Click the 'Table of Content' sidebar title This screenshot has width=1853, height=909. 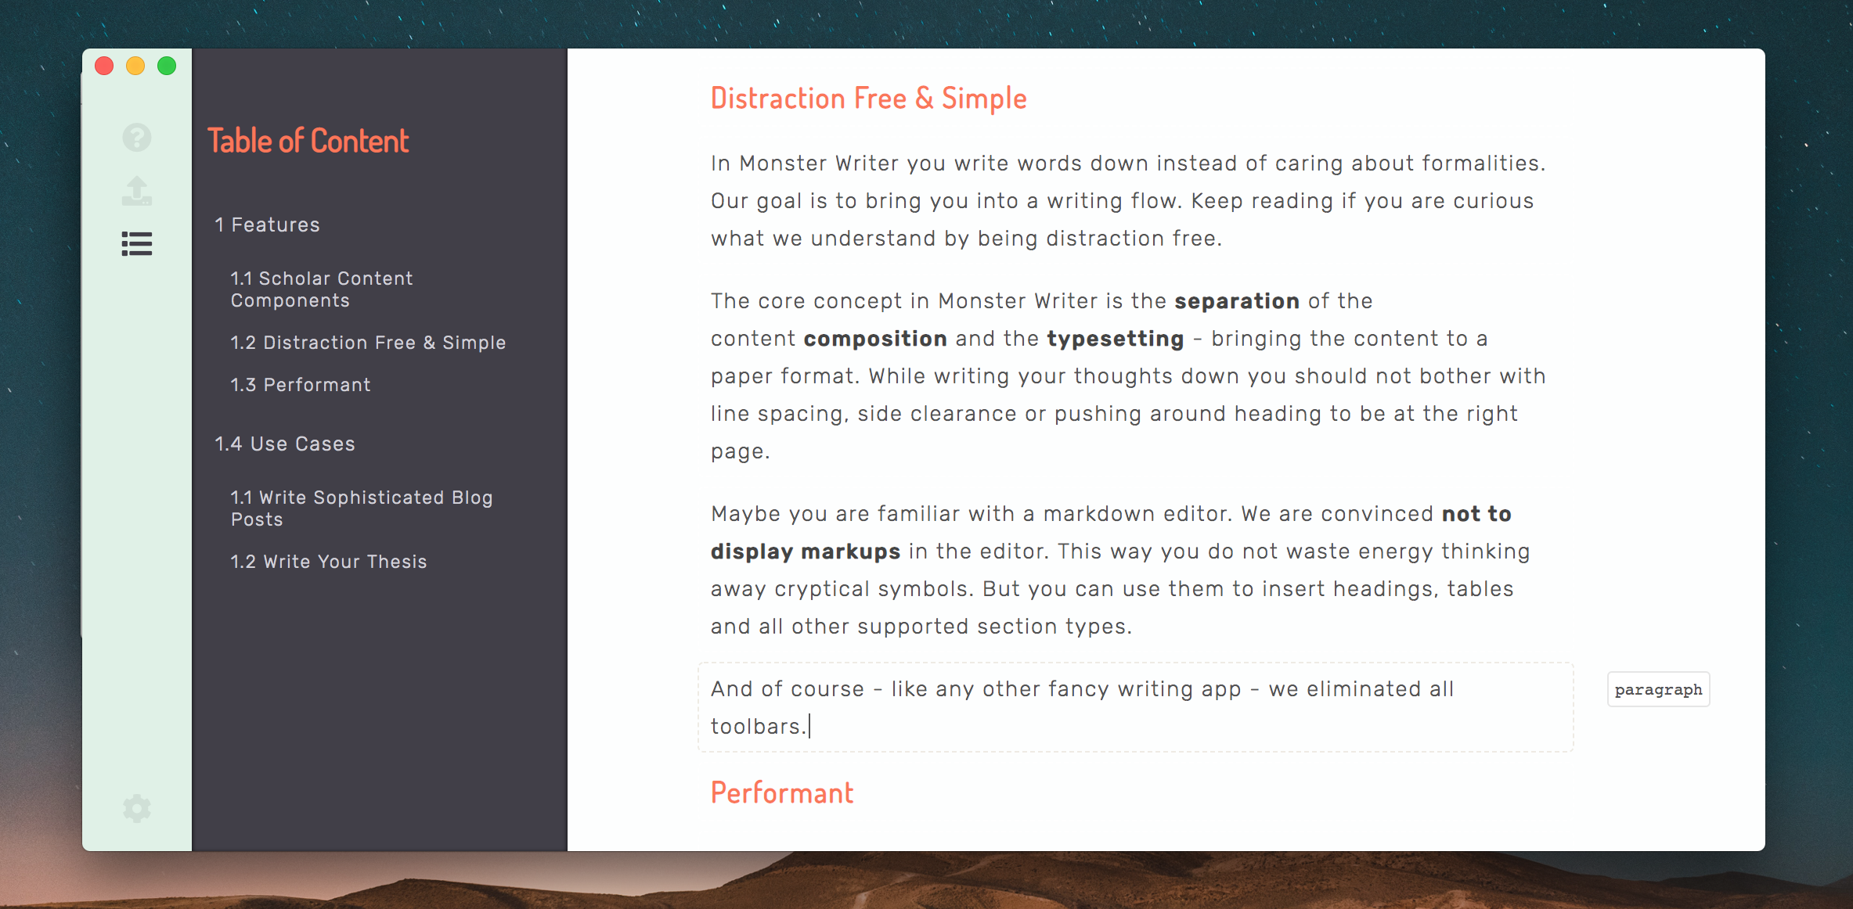(x=308, y=141)
